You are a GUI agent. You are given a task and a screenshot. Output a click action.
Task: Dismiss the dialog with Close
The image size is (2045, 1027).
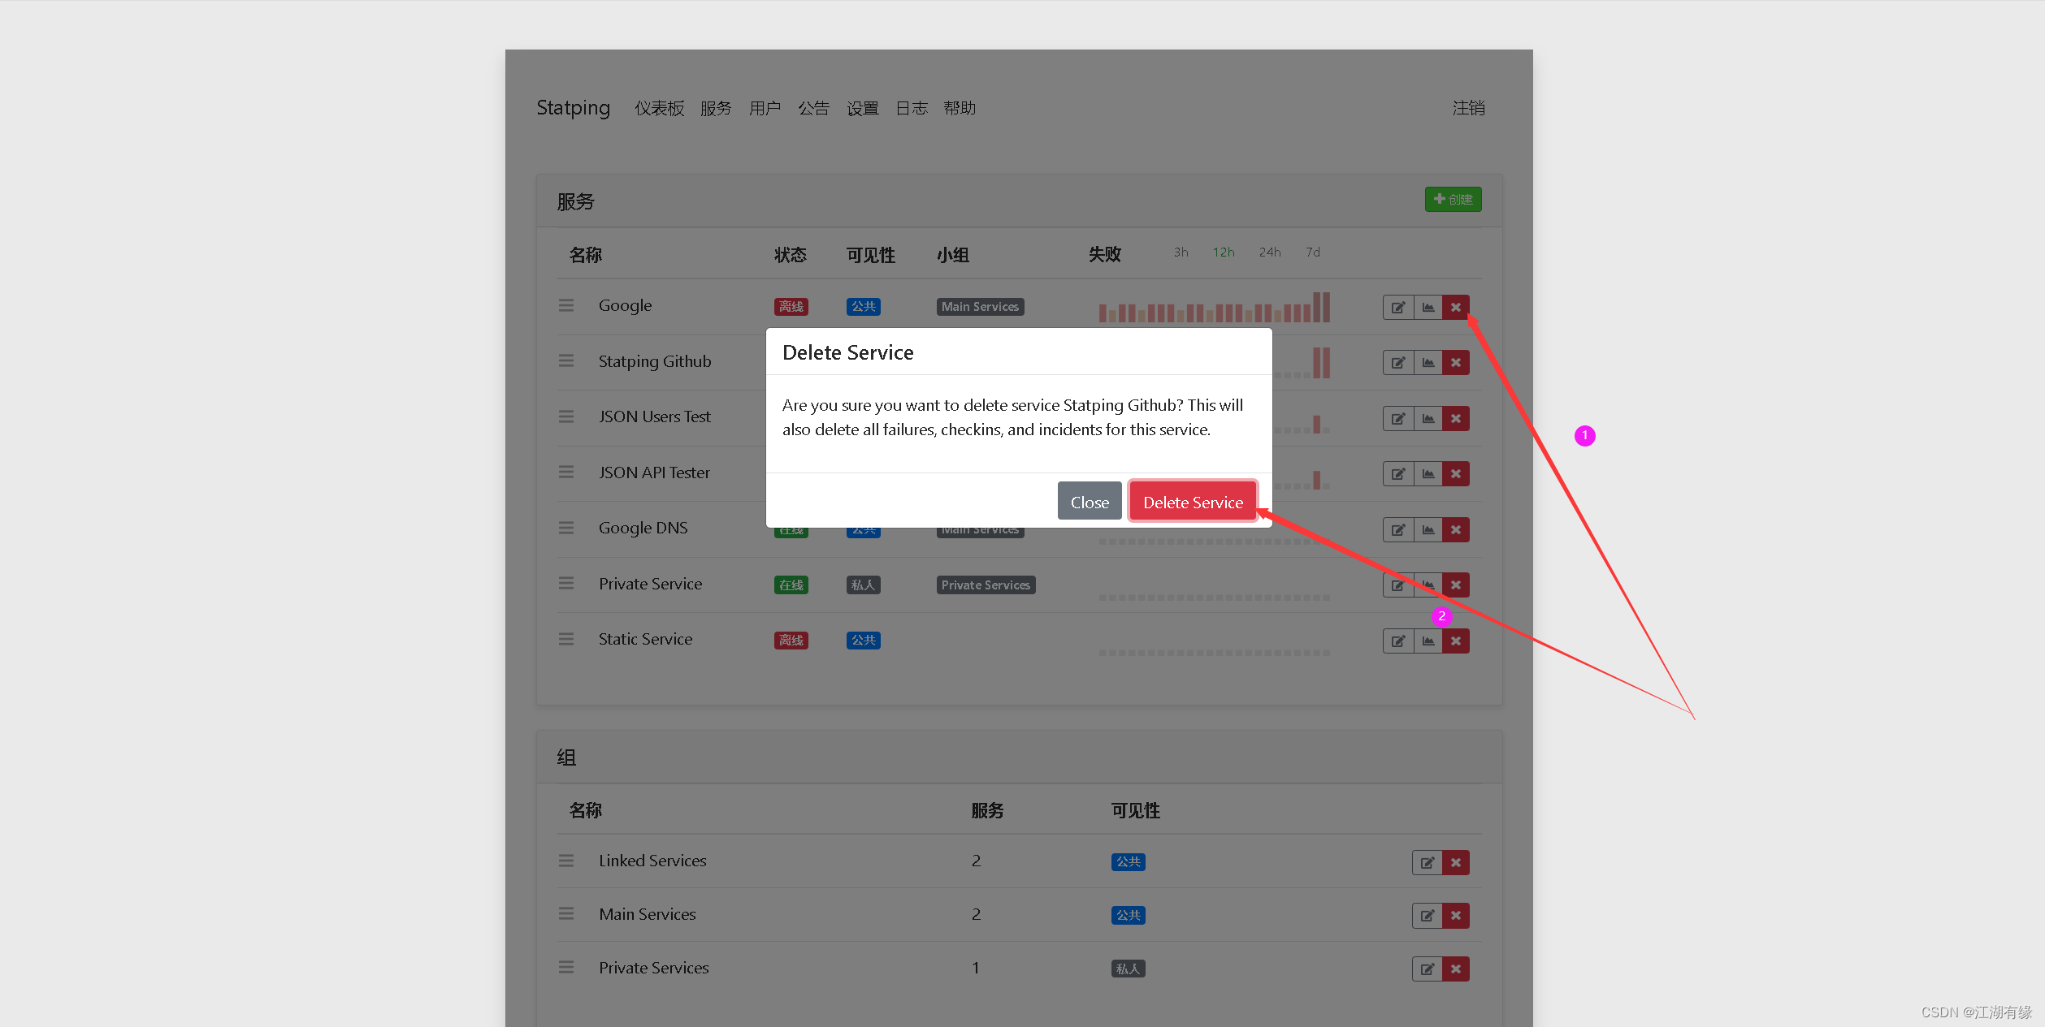click(x=1090, y=502)
